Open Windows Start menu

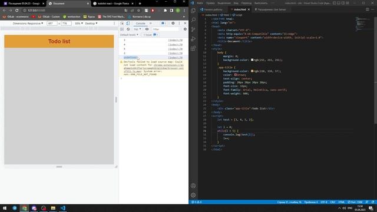pyautogui.click(x=5, y=208)
